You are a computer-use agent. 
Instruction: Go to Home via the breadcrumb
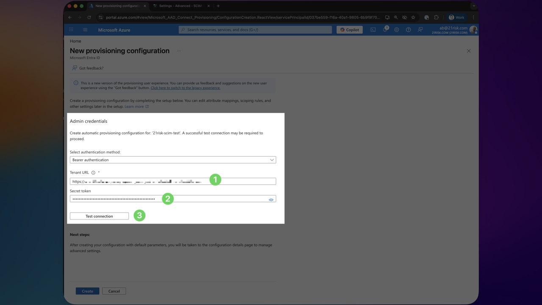pyautogui.click(x=75, y=41)
